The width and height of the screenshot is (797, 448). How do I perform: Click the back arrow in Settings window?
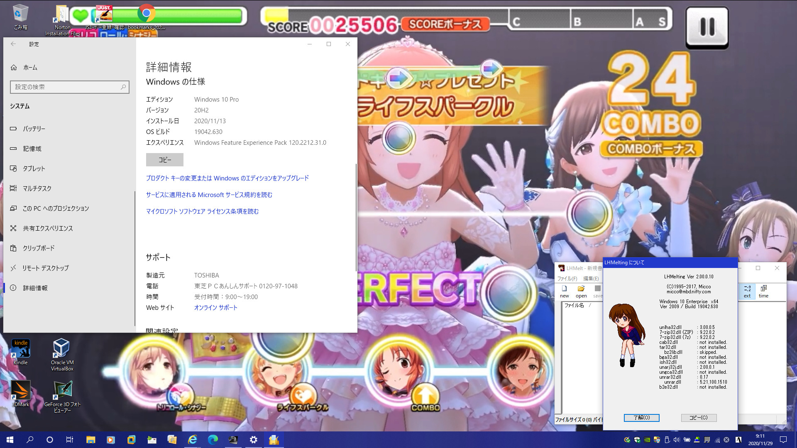pyautogui.click(x=13, y=44)
